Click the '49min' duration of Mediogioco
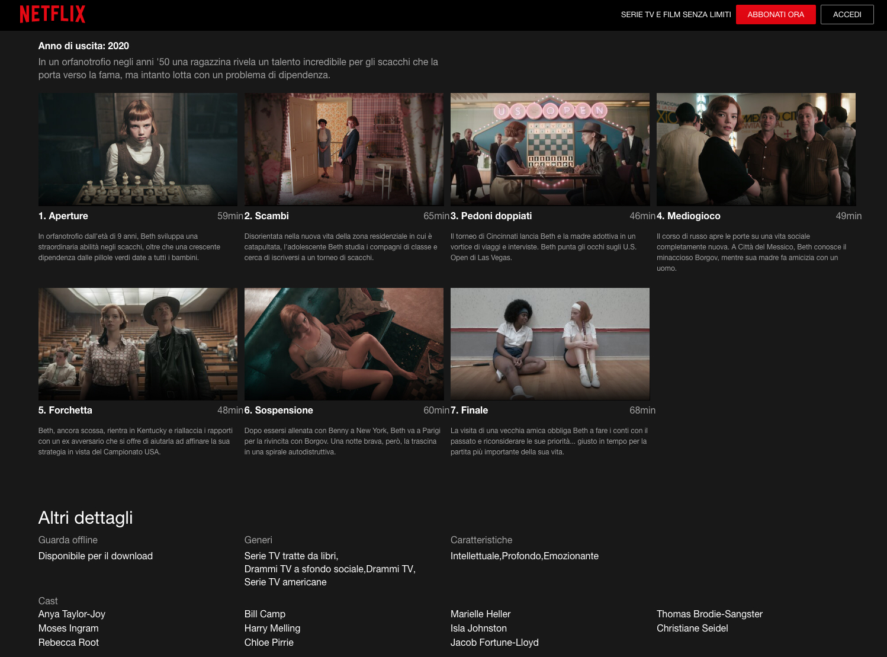 pyautogui.click(x=849, y=216)
